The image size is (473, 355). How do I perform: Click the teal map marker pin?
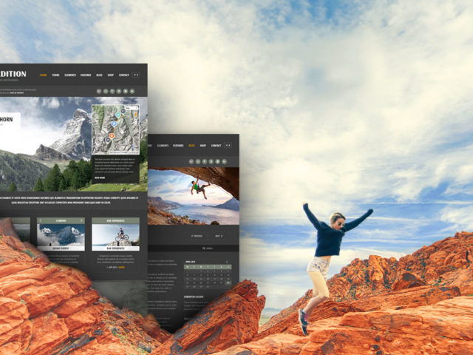pos(118,115)
